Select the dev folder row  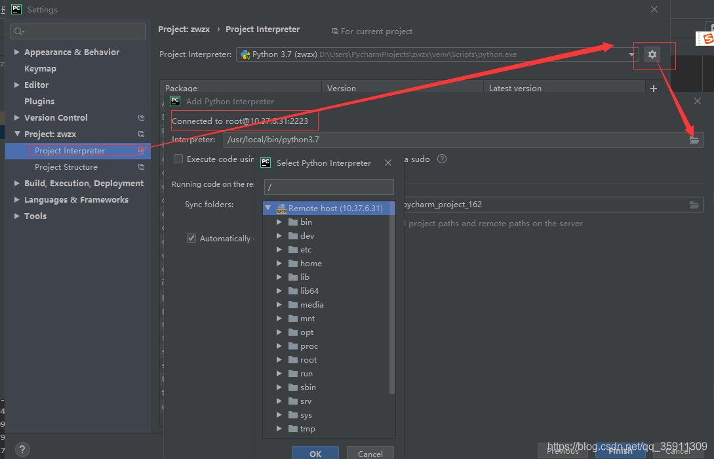[x=326, y=236]
